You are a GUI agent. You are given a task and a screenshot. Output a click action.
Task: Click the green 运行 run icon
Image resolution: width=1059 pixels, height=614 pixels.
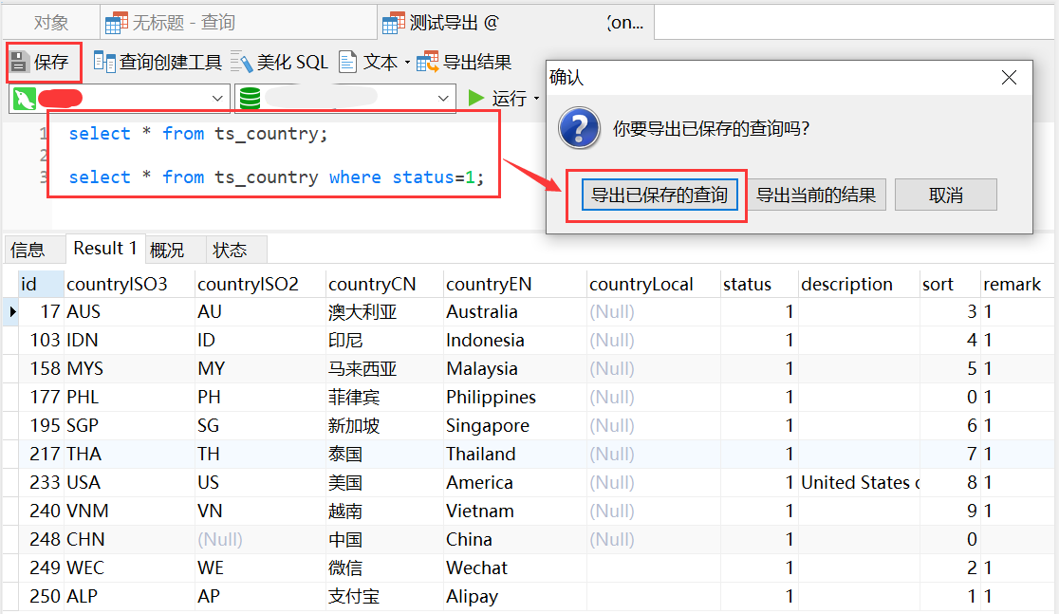click(477, 98)
